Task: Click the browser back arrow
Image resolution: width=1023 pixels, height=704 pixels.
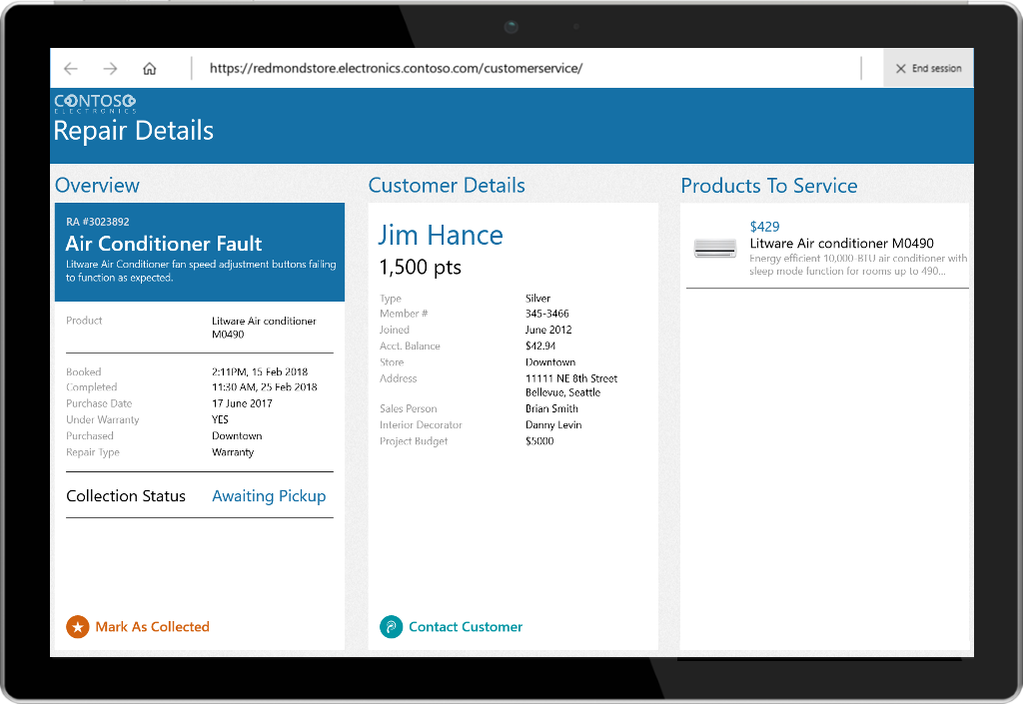Action: (x=70, y=68)
